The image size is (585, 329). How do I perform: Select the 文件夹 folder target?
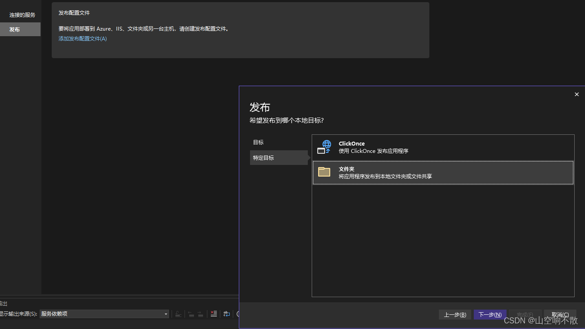[443, 173]
